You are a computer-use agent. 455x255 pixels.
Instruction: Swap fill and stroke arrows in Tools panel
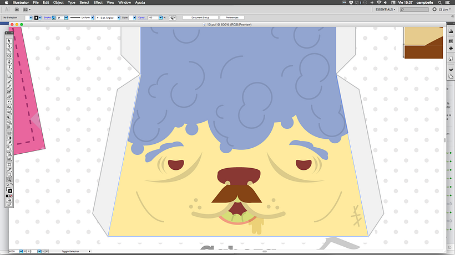[12, 184]
